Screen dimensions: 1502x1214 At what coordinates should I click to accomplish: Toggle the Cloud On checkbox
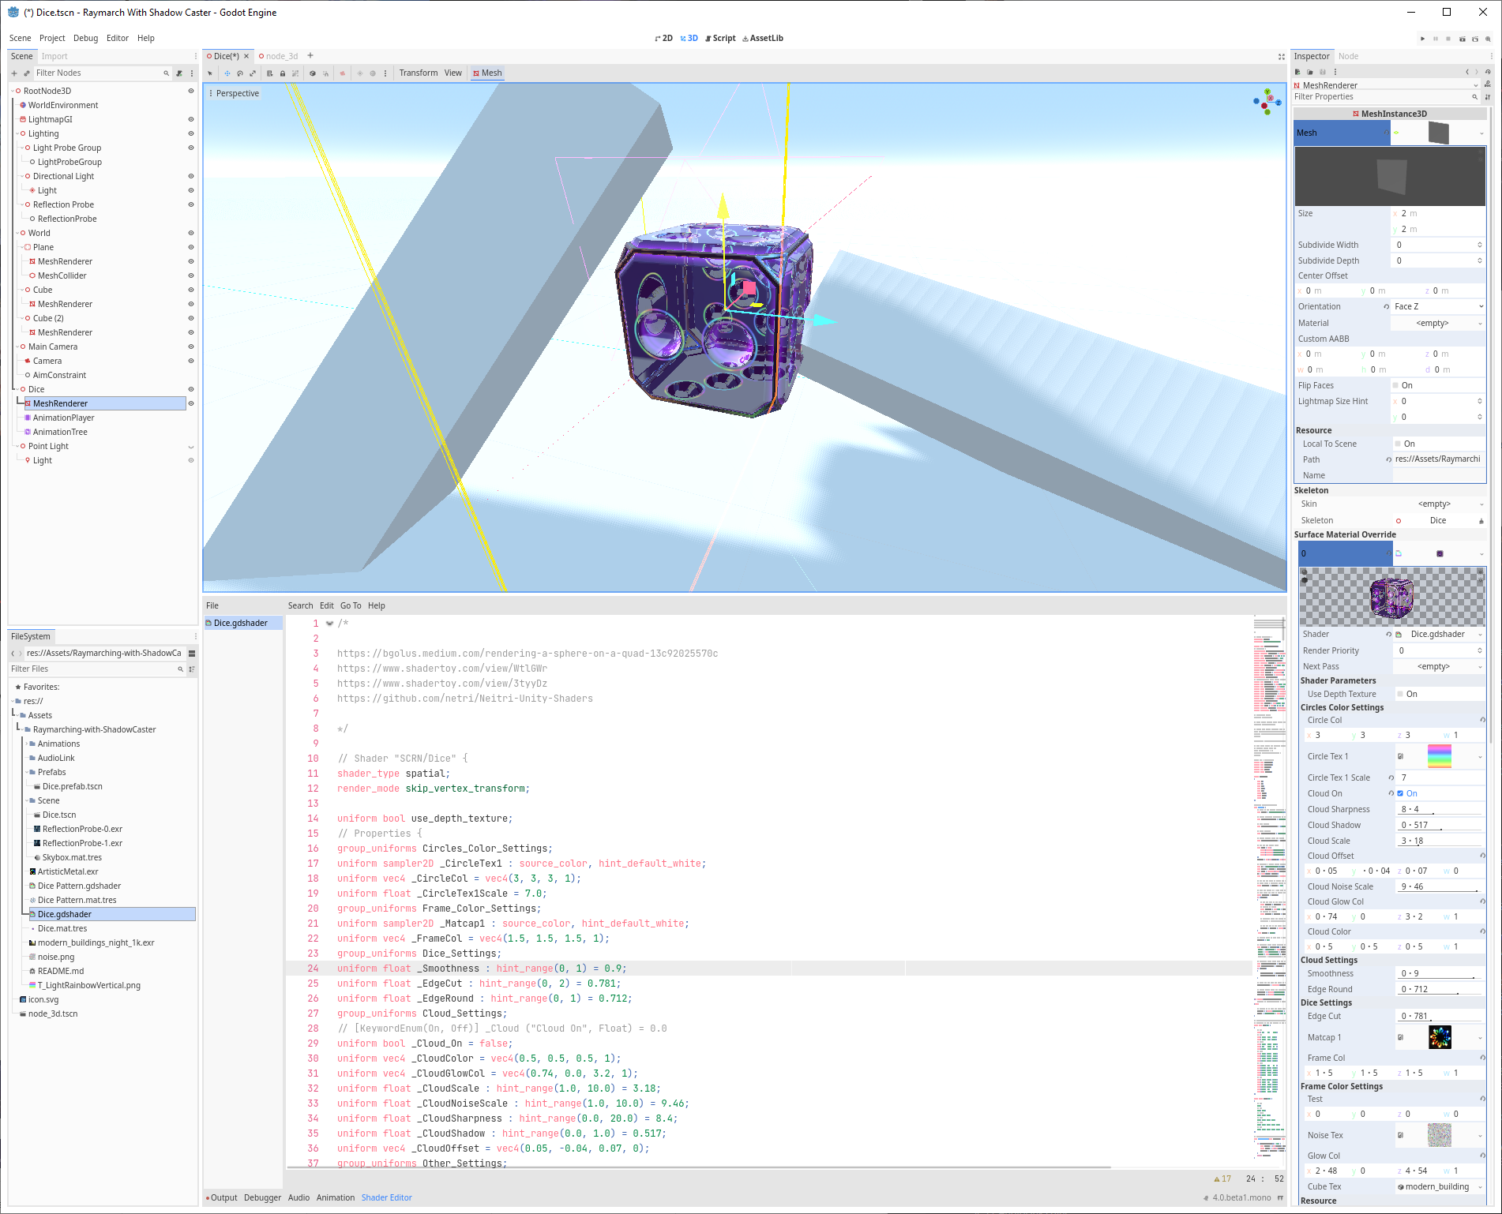pyautogui.click(x=1400, y=794)
